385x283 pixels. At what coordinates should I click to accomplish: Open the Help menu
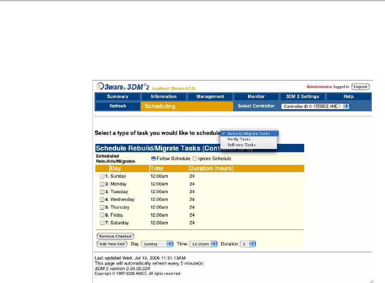click(348, 96)
